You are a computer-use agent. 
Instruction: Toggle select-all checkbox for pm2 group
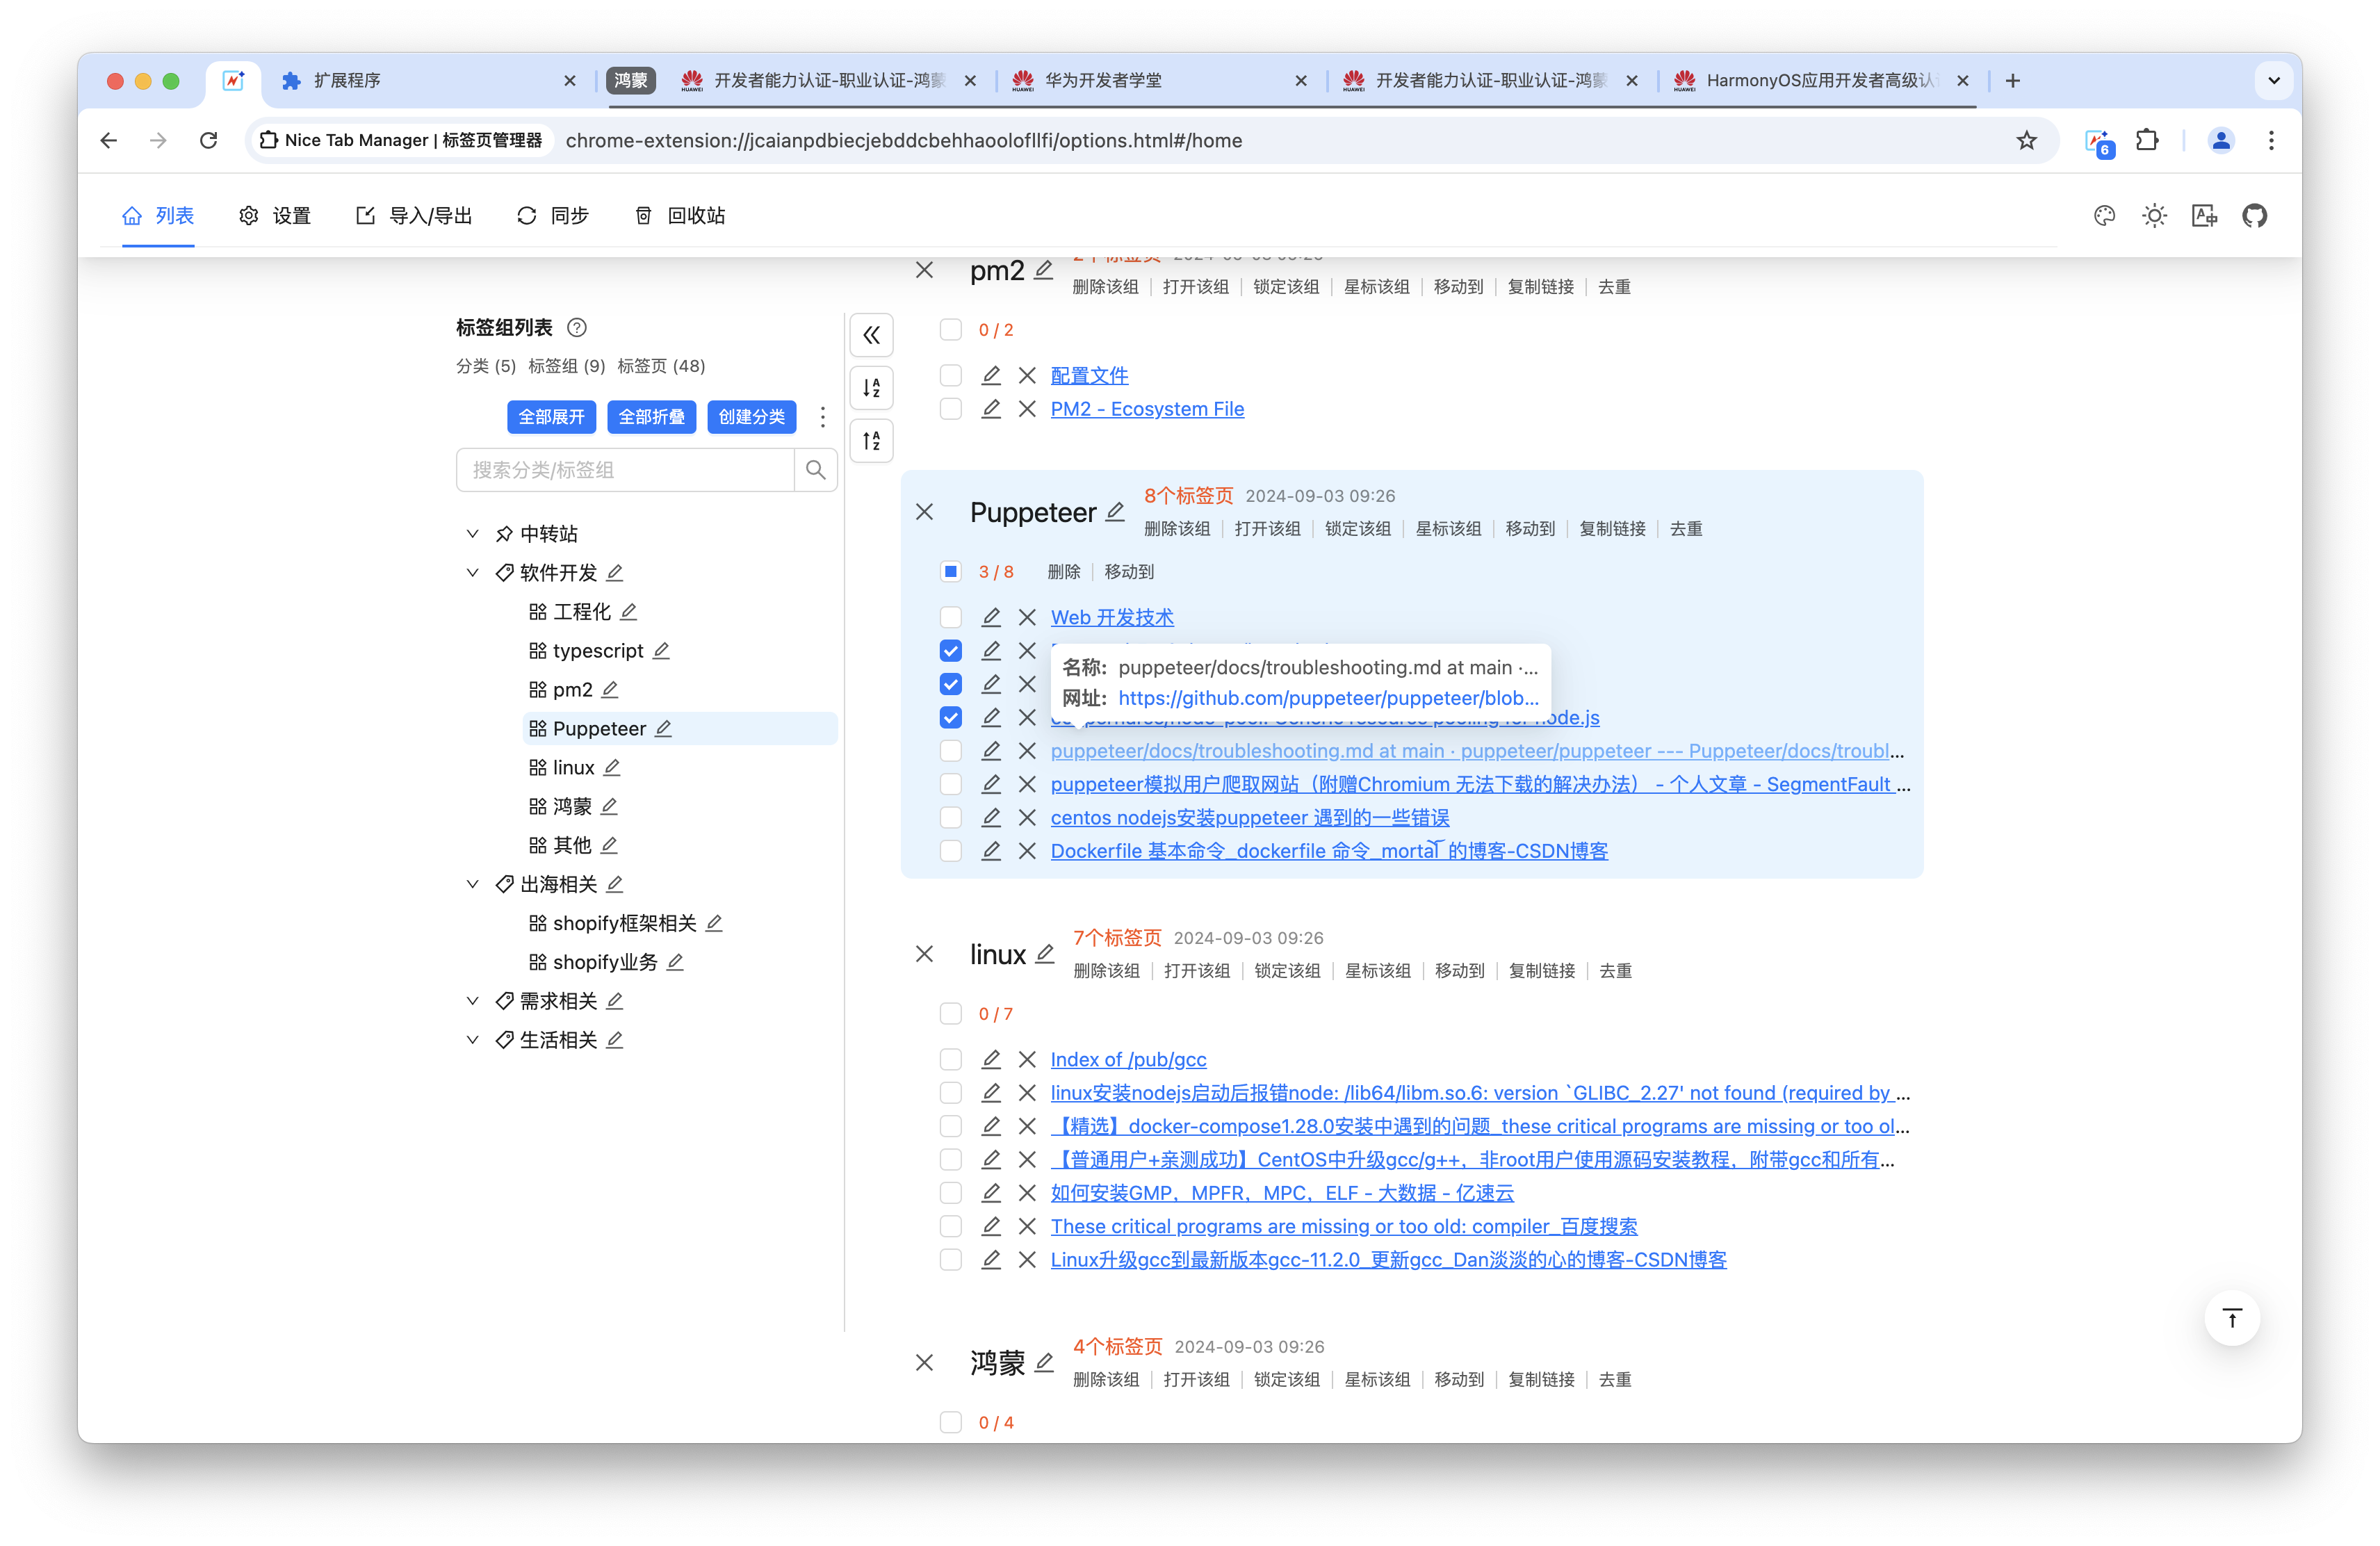click(950, 330)
